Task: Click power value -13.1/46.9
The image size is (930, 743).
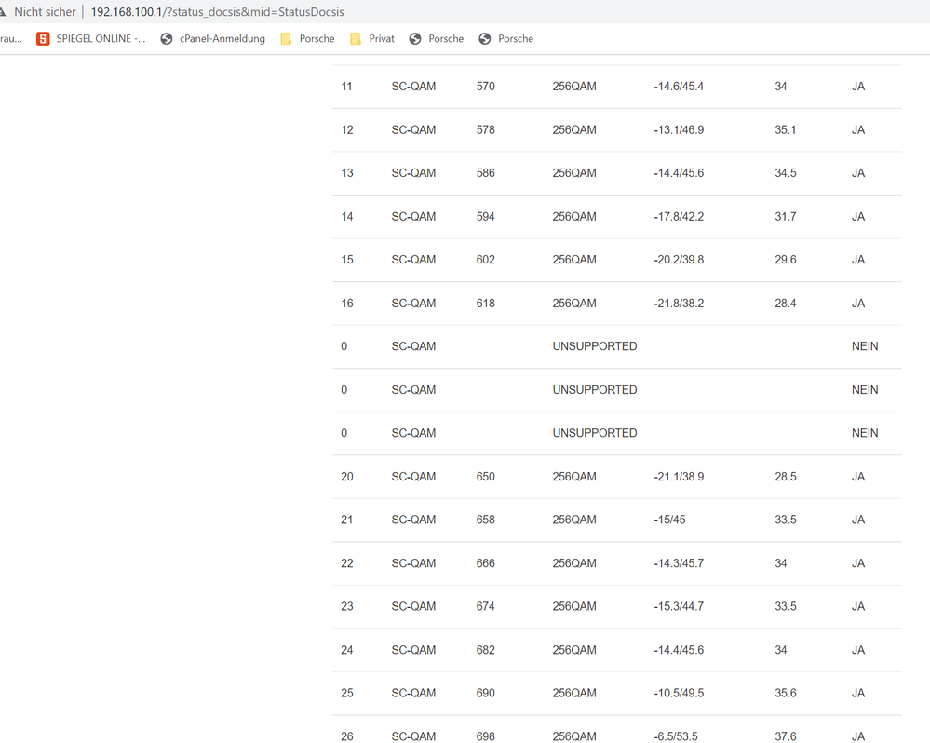Action: (679, 129)
